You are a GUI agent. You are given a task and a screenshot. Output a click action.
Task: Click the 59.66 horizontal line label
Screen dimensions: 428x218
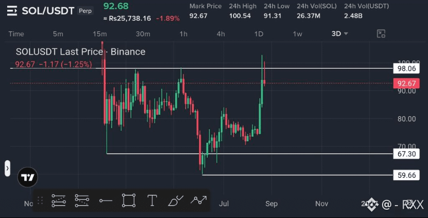click(406, 175)
